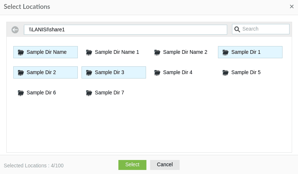Viewport: 298px width, 174px height.
Task: Close the Select Locations dialog
Action: 291,7
